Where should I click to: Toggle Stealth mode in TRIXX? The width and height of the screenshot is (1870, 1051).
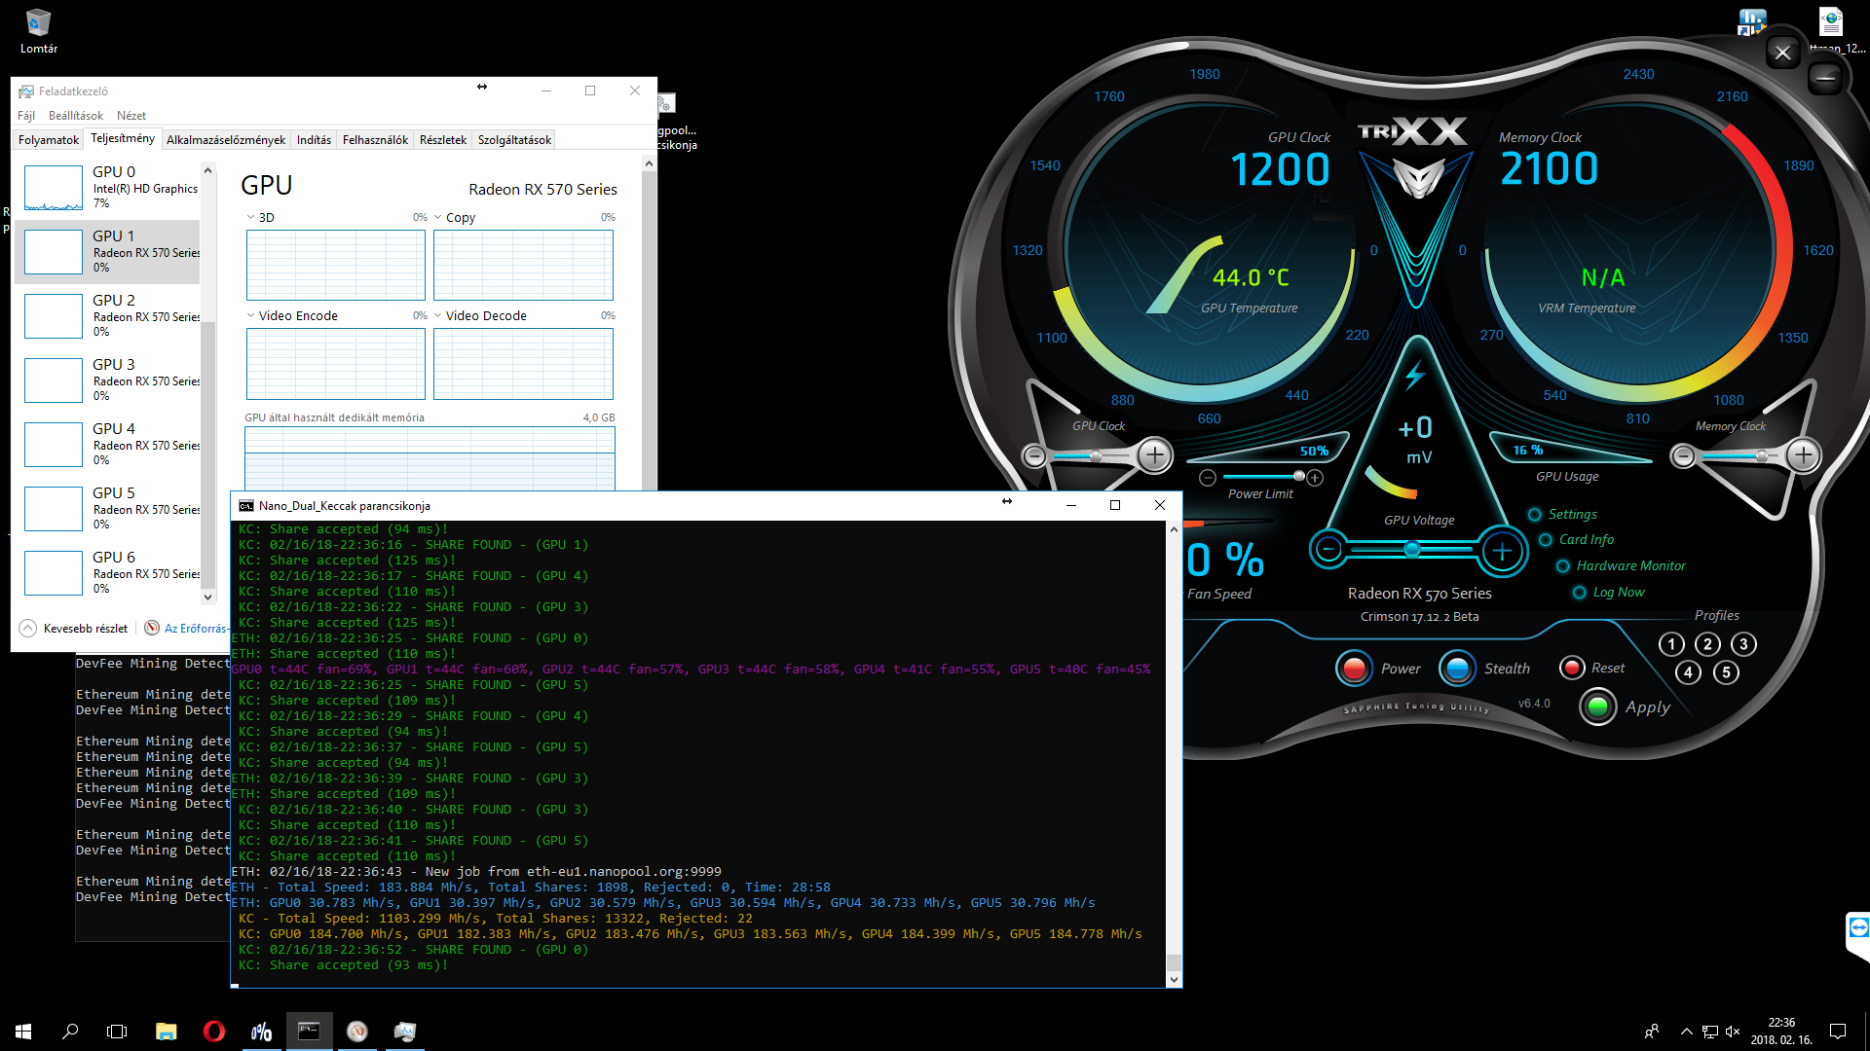1457,669
